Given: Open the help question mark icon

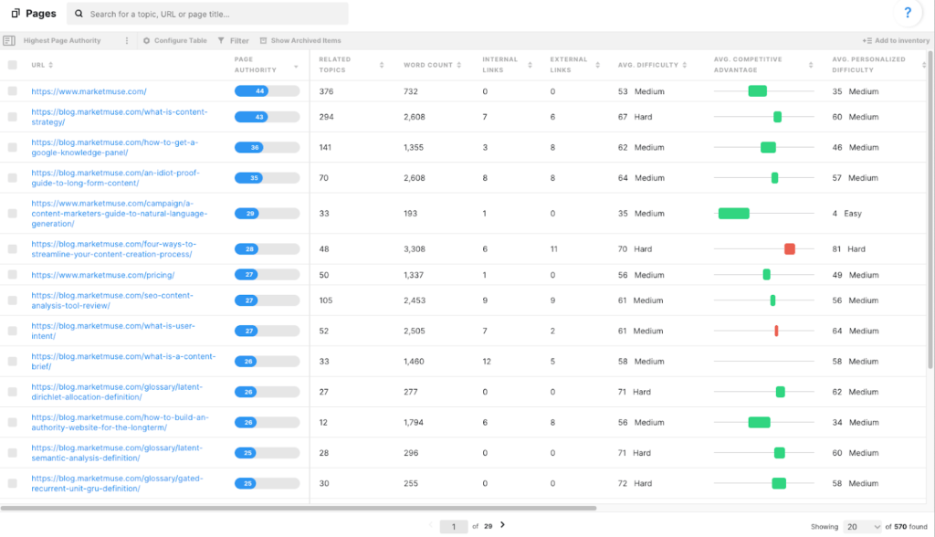Looking at the screenshot, I should coord(908,13).
